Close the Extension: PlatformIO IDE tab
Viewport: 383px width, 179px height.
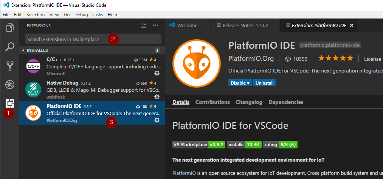pos(352,25)
